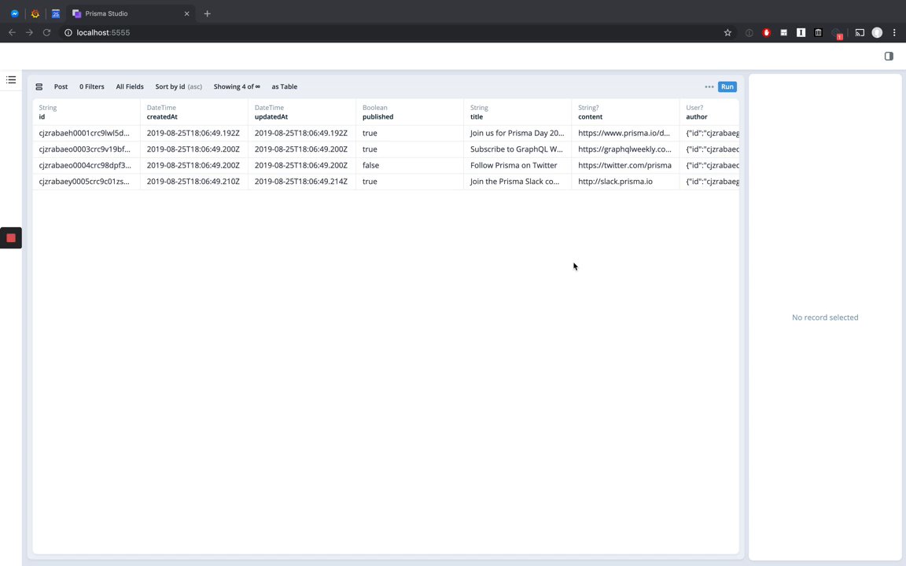Select content cell https://graphqlweekly.co...

coord(626,149)
